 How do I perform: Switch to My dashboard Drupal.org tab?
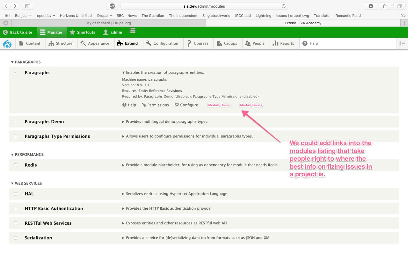click(x=109, y=23)
